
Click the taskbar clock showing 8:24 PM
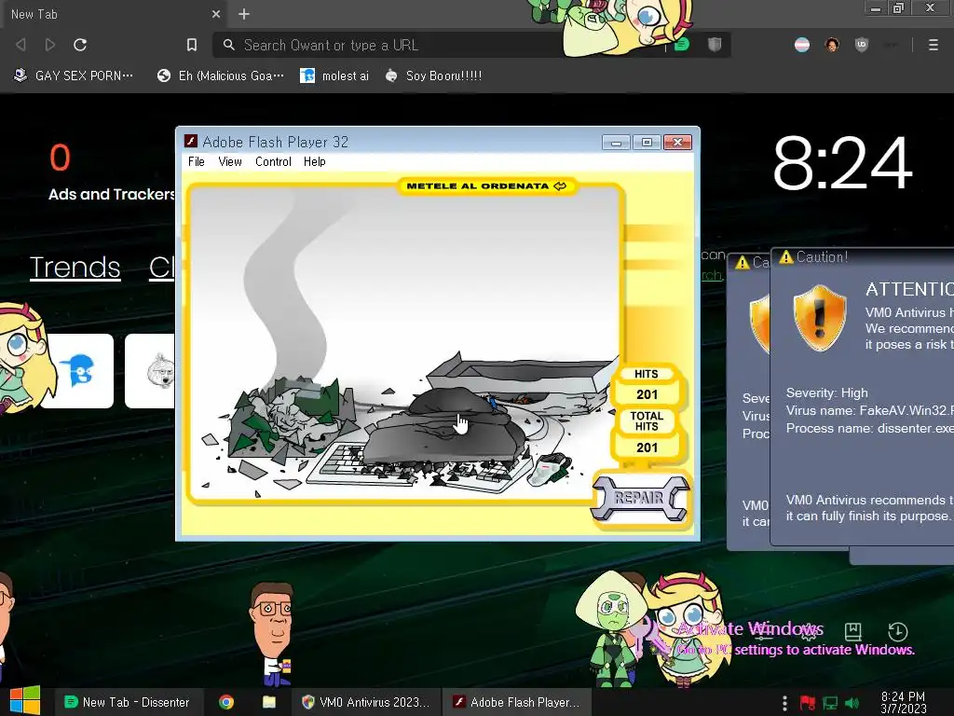903,702
